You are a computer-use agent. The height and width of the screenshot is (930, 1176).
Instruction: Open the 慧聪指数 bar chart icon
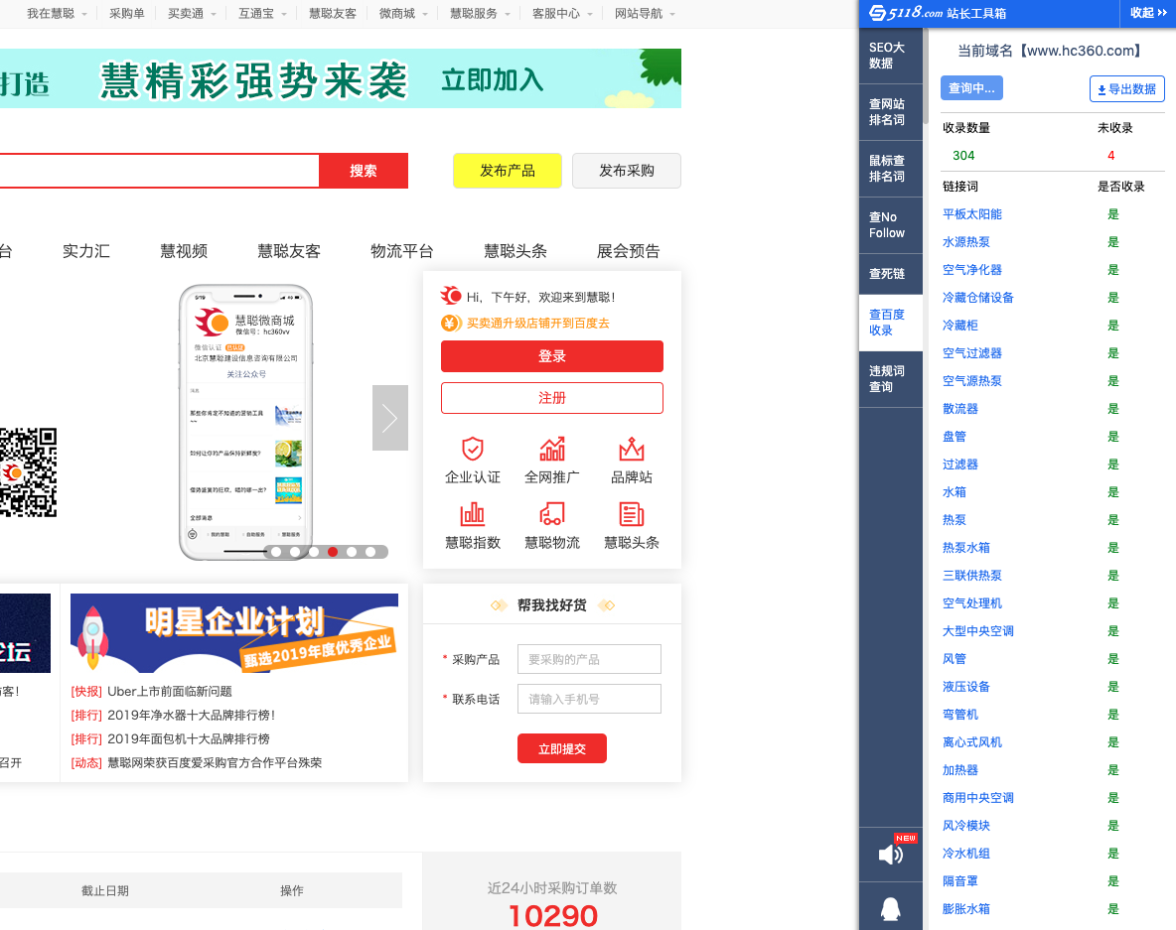pos(473,514)
